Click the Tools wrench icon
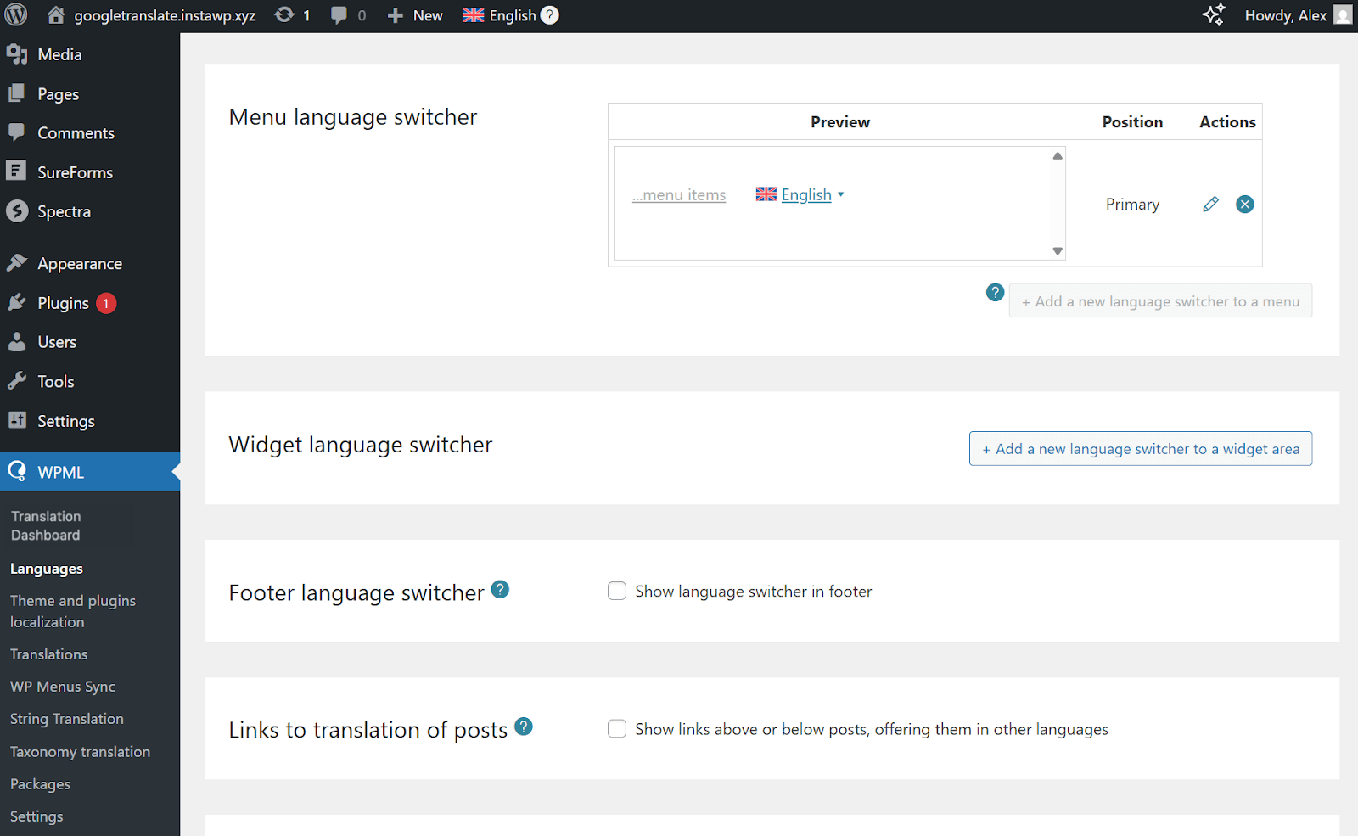 click(17, 381)
